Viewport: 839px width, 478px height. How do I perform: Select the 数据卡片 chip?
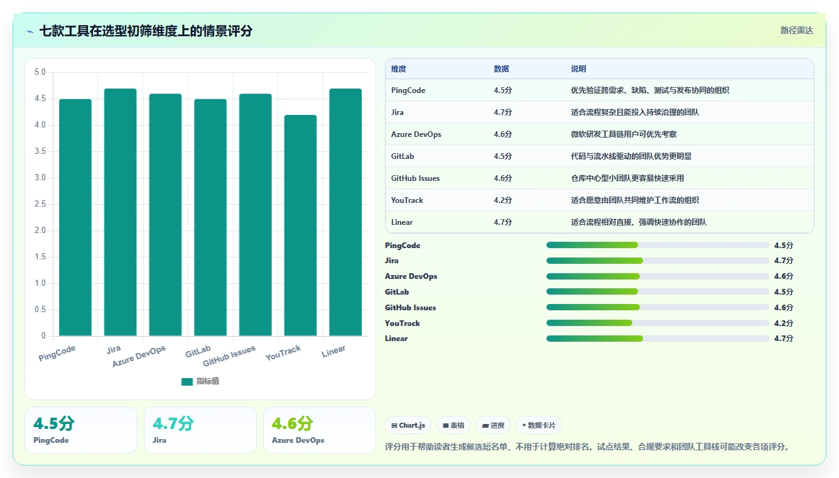(539, 425)
